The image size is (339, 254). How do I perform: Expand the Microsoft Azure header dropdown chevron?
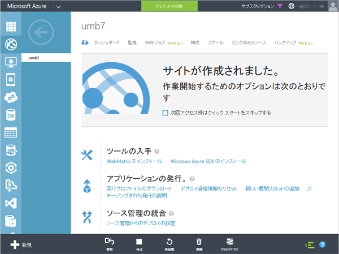tap(58, 7)
